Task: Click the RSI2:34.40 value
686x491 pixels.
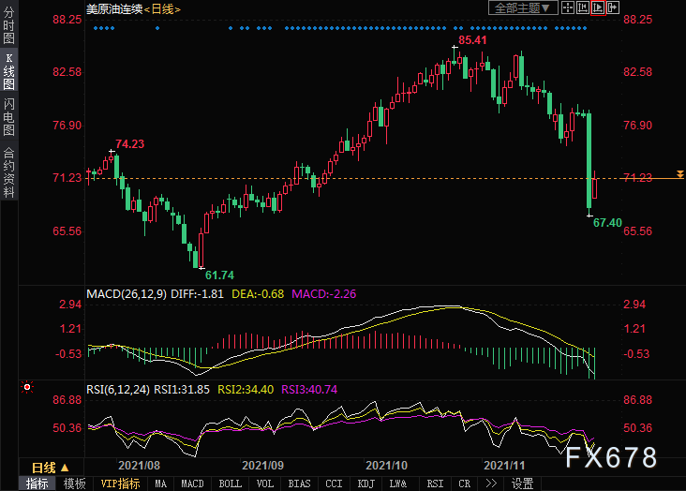Action: 246,389
